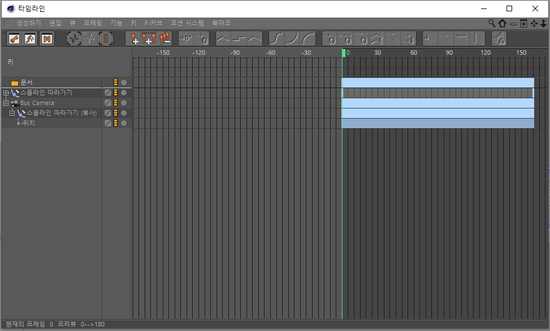The image size is (550, 331).
Task: Select the 위치 track label
Action: click(x=28, y=123)
